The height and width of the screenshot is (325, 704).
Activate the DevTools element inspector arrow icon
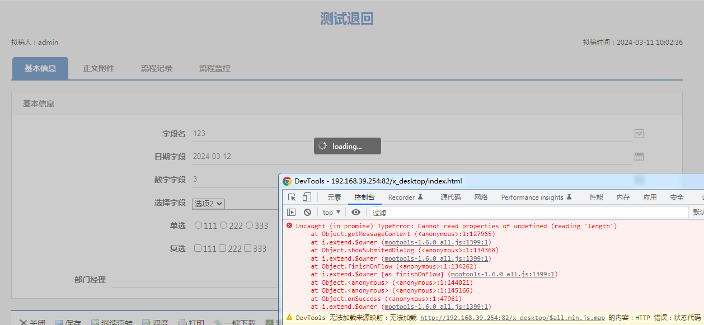[292, 197]
